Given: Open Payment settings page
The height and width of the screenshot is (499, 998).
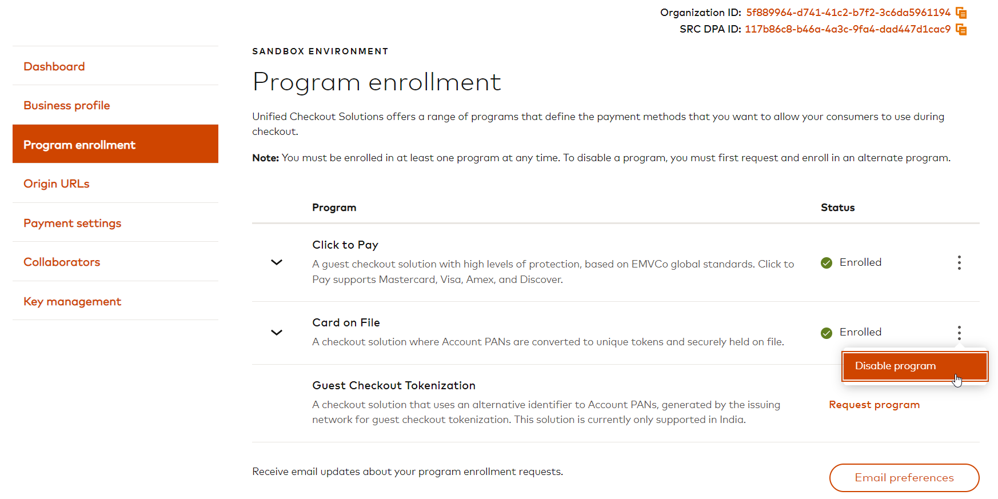Looking at the screenshot, I should (x=73, y=223).
